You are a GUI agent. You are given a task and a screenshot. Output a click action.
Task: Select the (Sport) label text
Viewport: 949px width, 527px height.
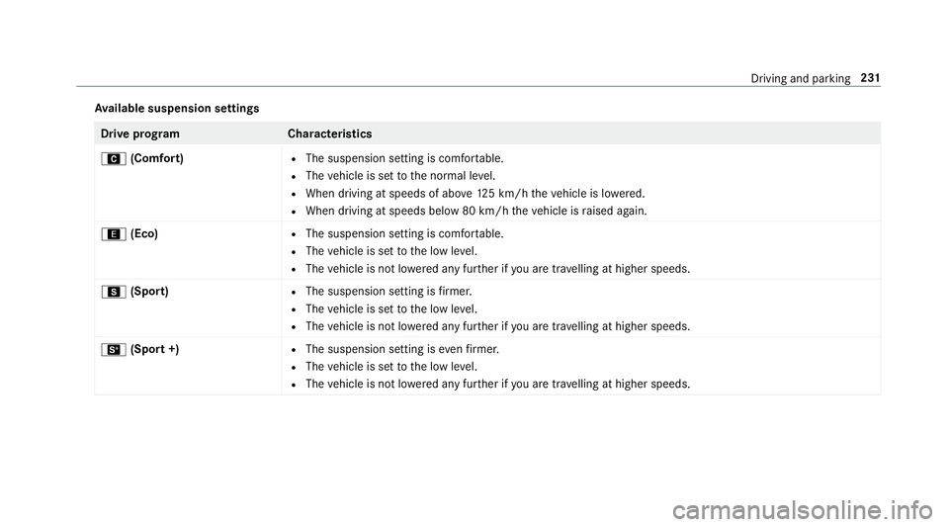click(x=149, y=292)
